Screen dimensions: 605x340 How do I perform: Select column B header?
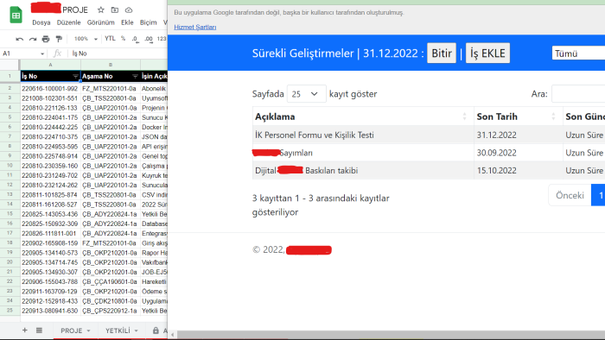click(111, 65)
